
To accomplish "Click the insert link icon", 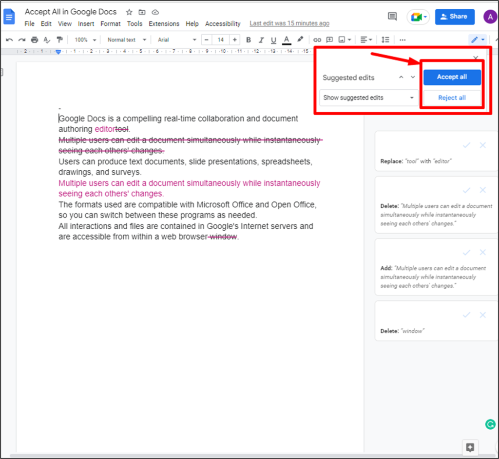I will 317,40.
